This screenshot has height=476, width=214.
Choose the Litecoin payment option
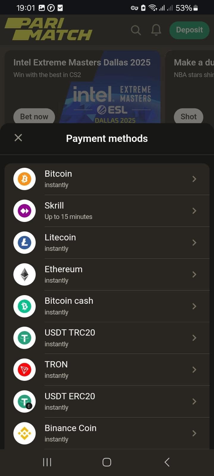pyautogui.click(x=107, y=243)
